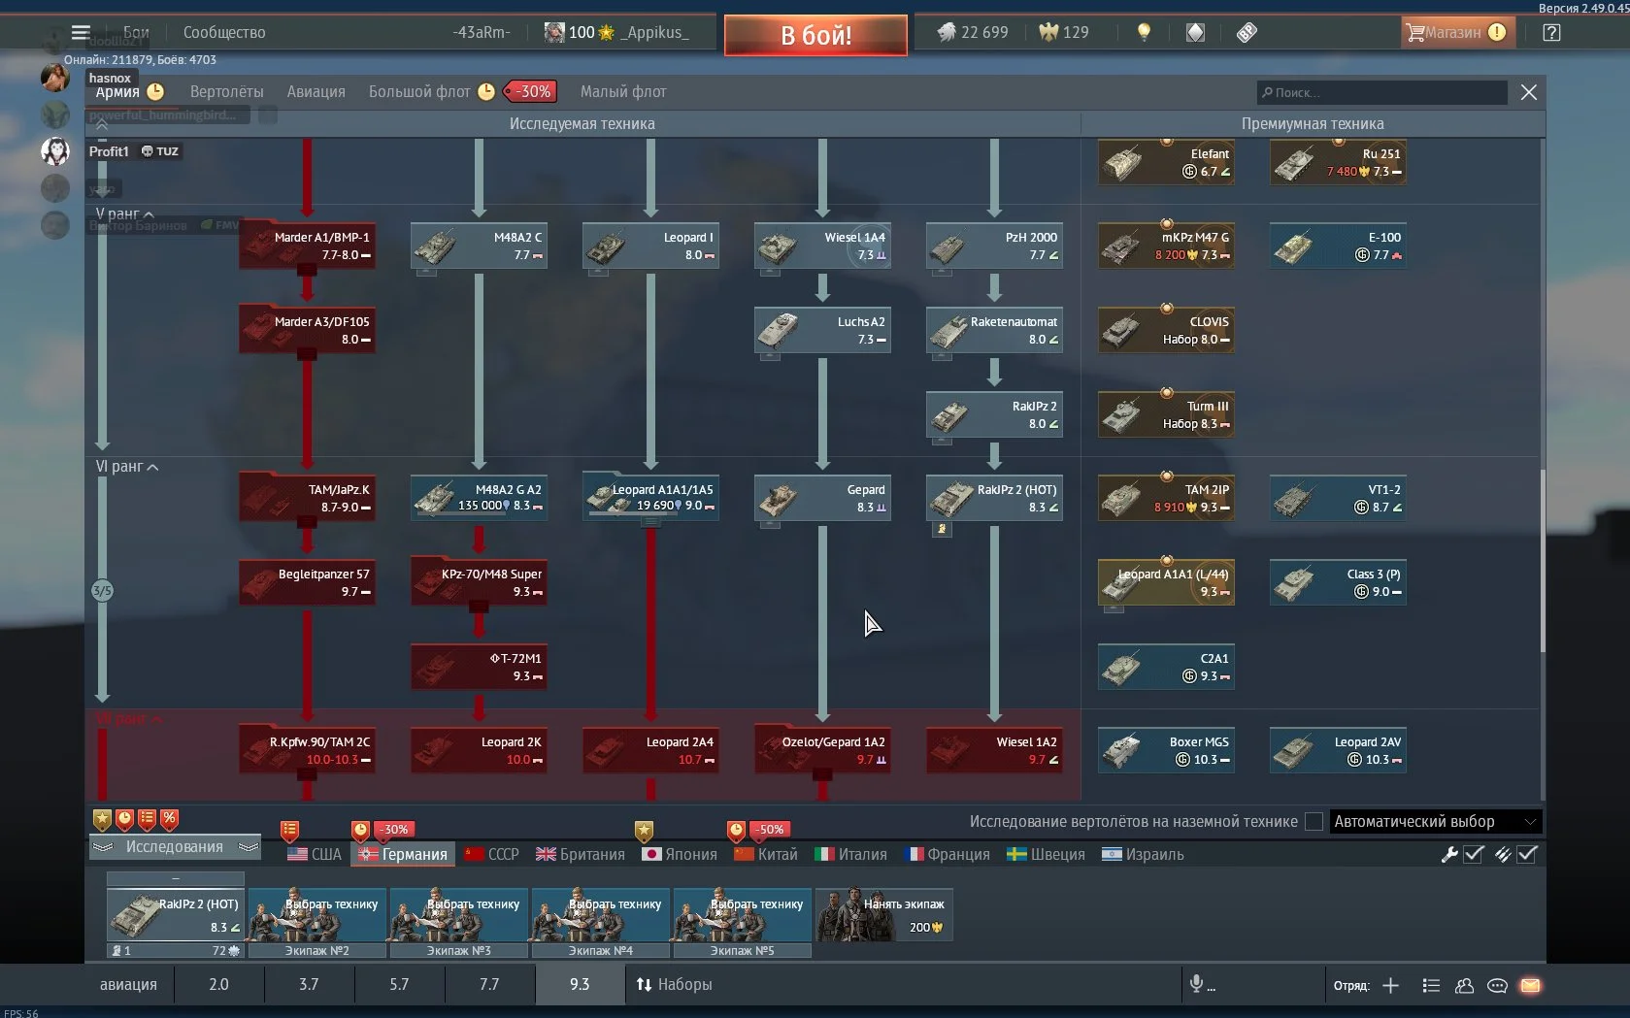Click the plus icon next to Отряд
The height and width of the screenshot is (1018, 1630).
(x=1390, y=985)
